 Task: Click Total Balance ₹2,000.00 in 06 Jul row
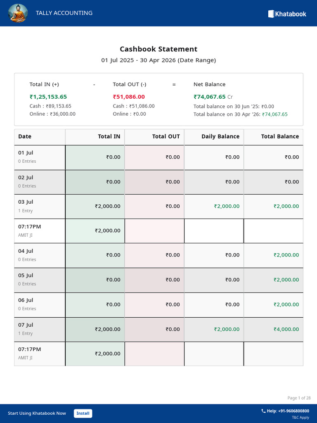click(286, 305)
